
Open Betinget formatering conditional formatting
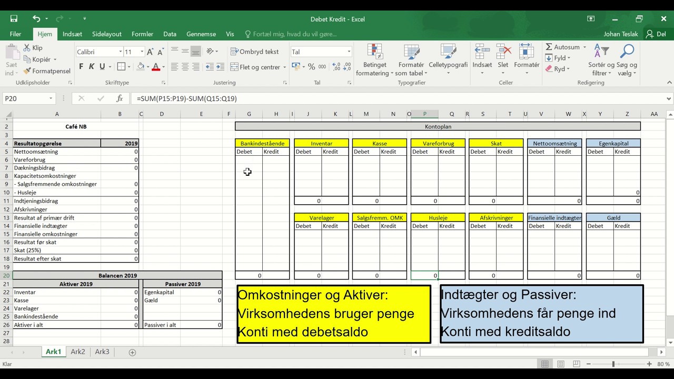[374, 61]
